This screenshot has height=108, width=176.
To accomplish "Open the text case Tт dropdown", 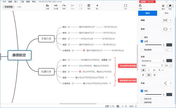I will point(161,70).
